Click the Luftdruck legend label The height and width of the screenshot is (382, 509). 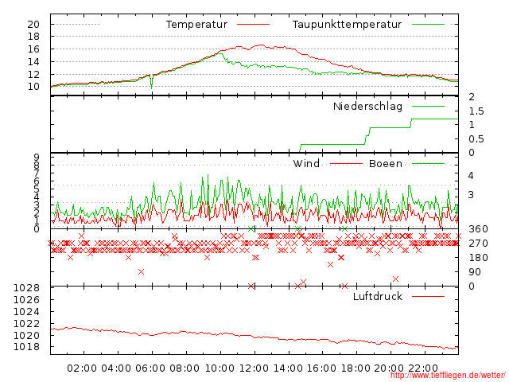point(377,296)
